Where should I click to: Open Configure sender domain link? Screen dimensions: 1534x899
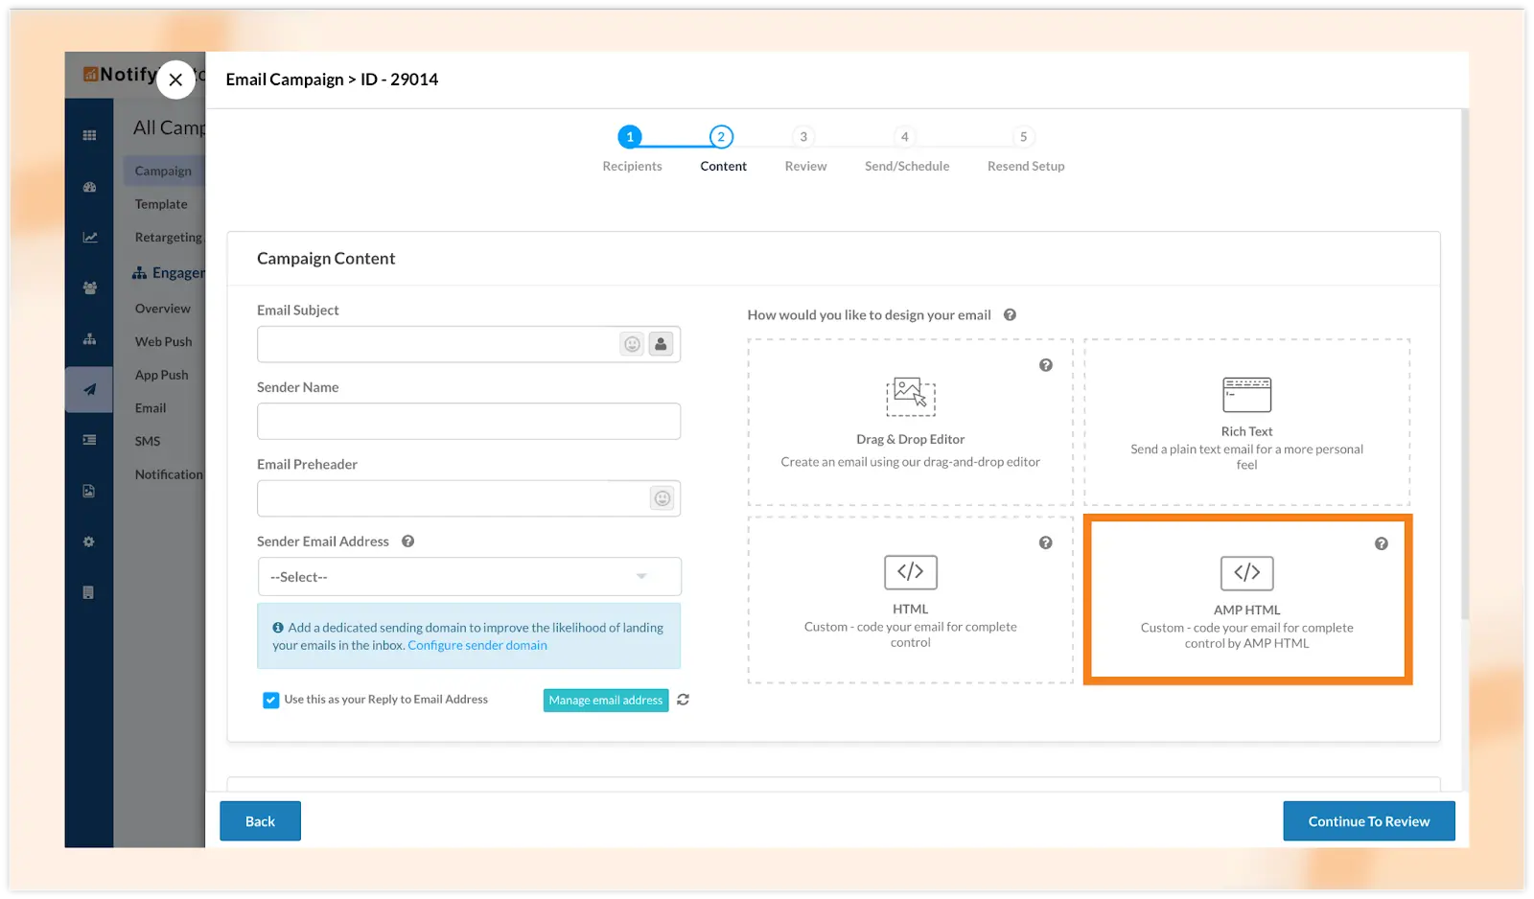coord(477,646)
